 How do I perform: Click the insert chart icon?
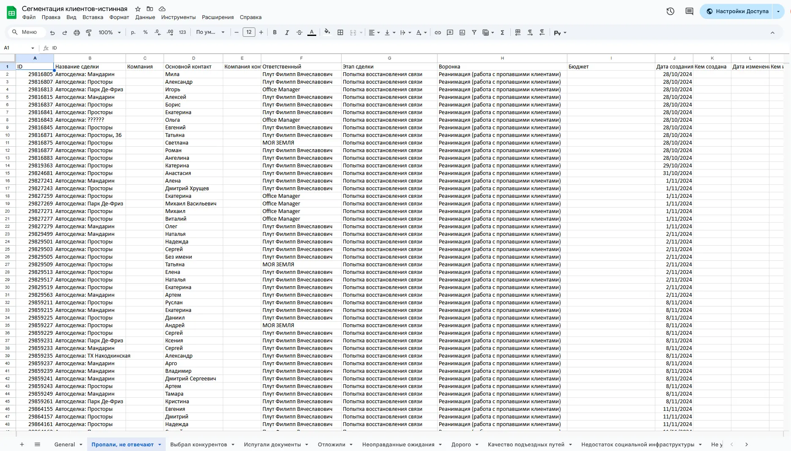point(462,33)
